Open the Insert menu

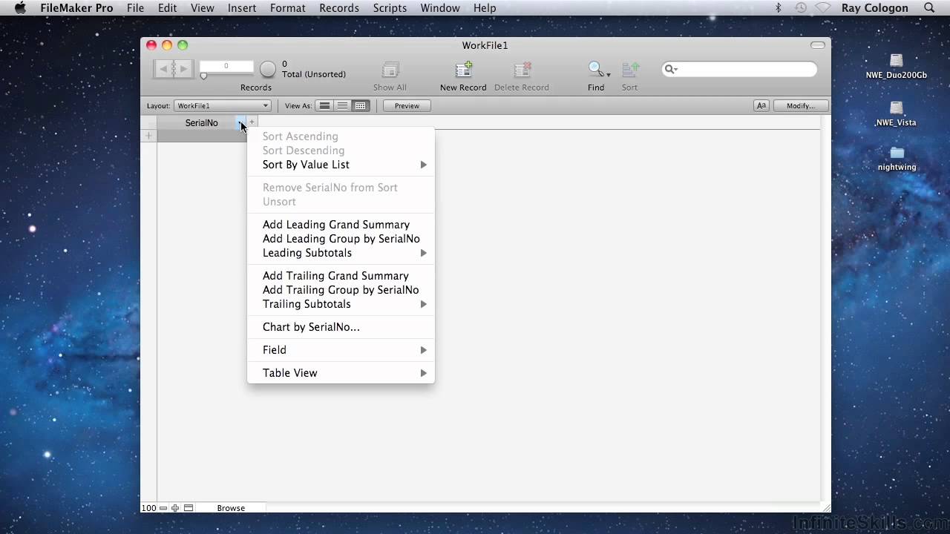242,8
